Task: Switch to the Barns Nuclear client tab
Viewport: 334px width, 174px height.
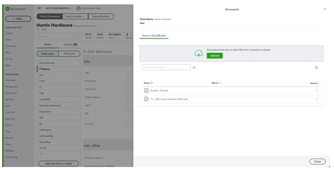Action: coord(101,16)
